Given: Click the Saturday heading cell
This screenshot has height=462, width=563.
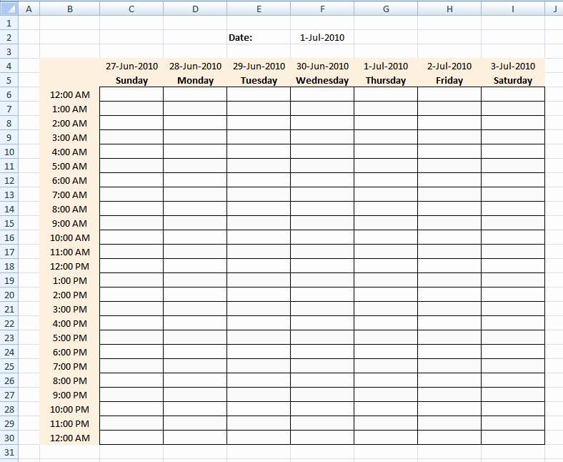Looking at the screenshot, I should pos(513,80).
